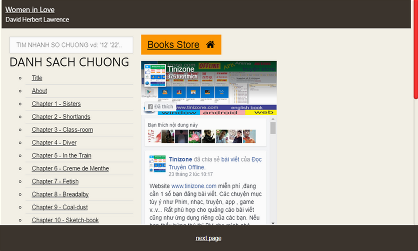Image resolution: width=418 pixels, height=251 pixels.
Task: Click the David Herbert Lawrence author text
Action: 37,20
